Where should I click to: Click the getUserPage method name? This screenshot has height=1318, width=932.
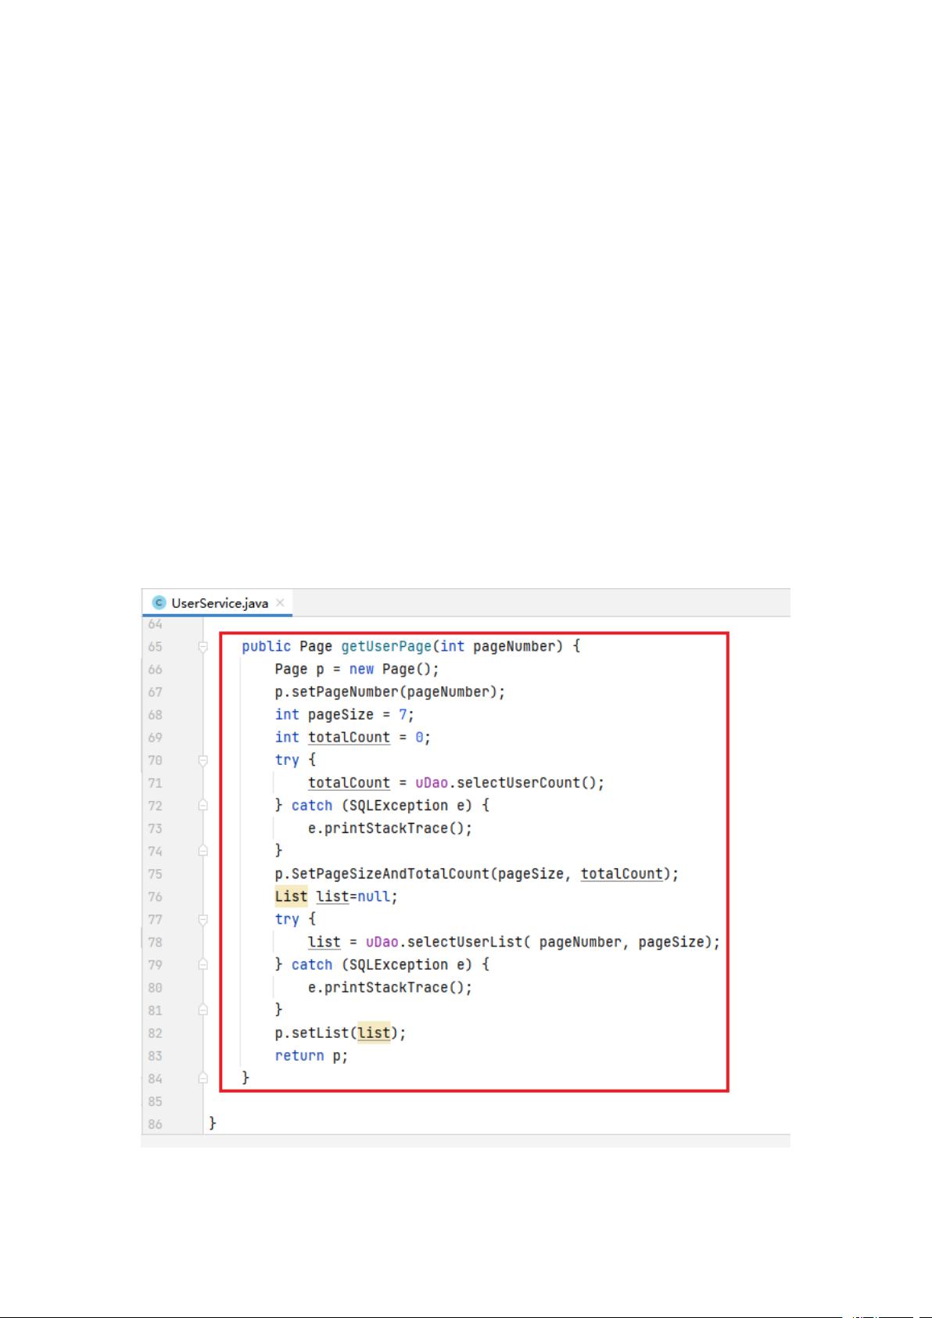(x=386, y=646)
